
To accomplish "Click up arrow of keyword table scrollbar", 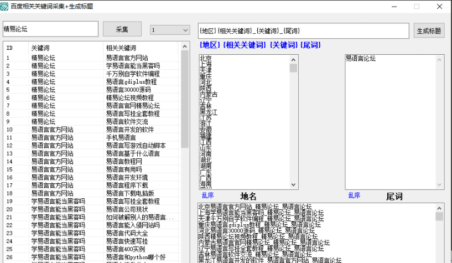I will [185, 47].
